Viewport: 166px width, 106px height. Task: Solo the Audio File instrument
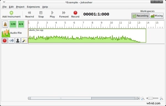[18, 41]
